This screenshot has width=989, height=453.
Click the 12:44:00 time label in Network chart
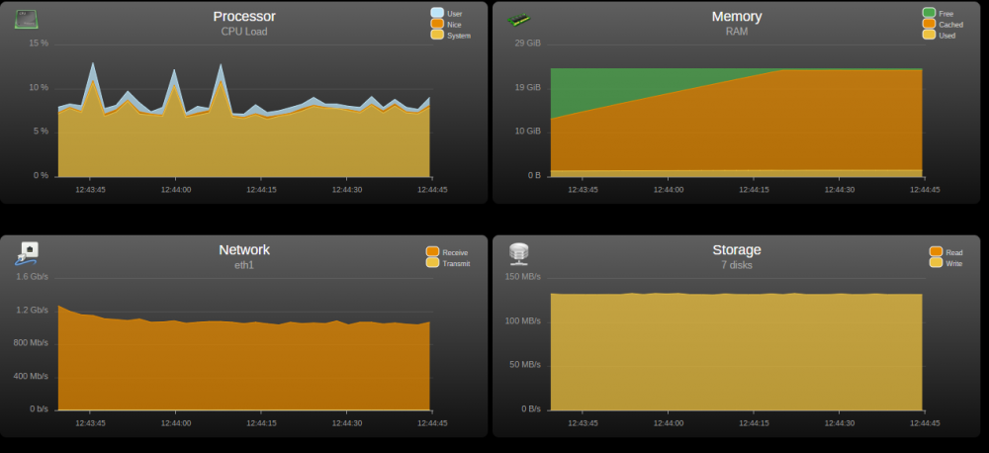176,423
